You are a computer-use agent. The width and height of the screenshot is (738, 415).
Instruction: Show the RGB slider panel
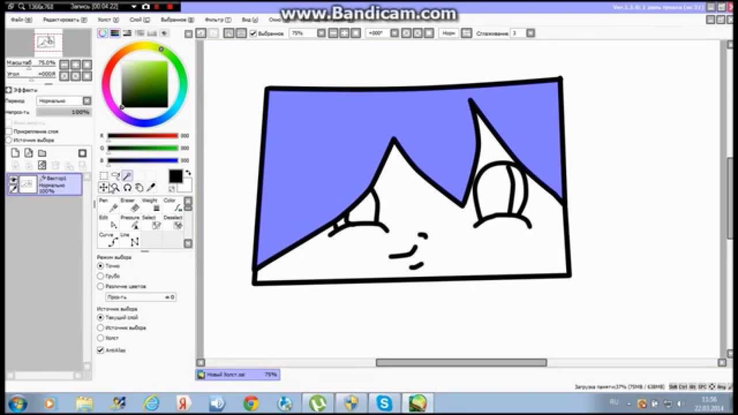click(x=115, y=33)
